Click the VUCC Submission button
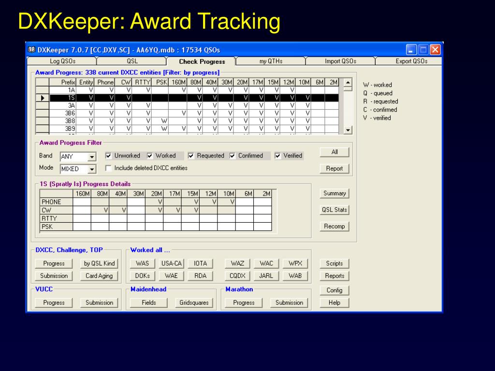 click(x=99, y=302)
